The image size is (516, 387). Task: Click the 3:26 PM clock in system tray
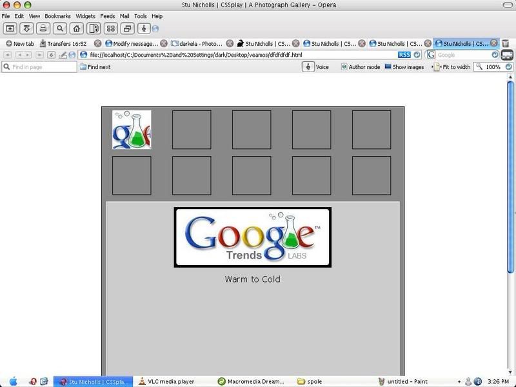click(x=498, y=381)
